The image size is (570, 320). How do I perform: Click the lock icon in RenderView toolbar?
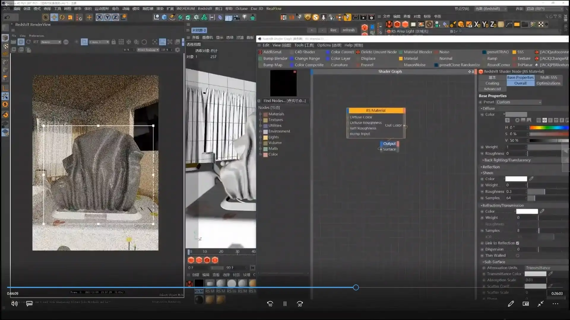pos(113,42)
